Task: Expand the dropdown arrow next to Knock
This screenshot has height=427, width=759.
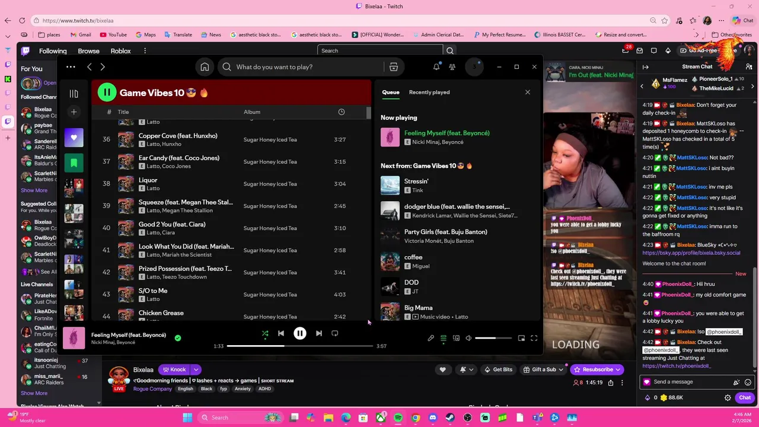Action: 196,369
